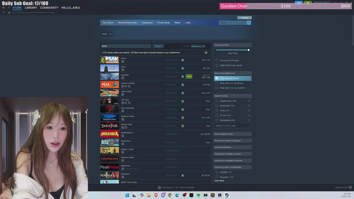Click the magnifier icon in store search

pos(249,23)
